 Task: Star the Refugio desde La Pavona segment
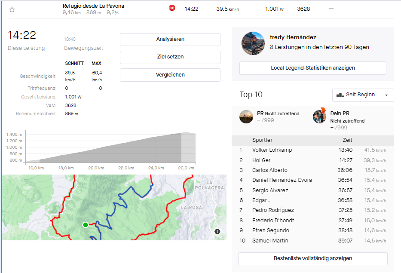click(x=12, y=9)
